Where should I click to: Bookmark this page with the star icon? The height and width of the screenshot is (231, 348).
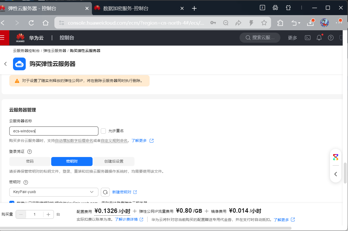click(x=264, y=23)
